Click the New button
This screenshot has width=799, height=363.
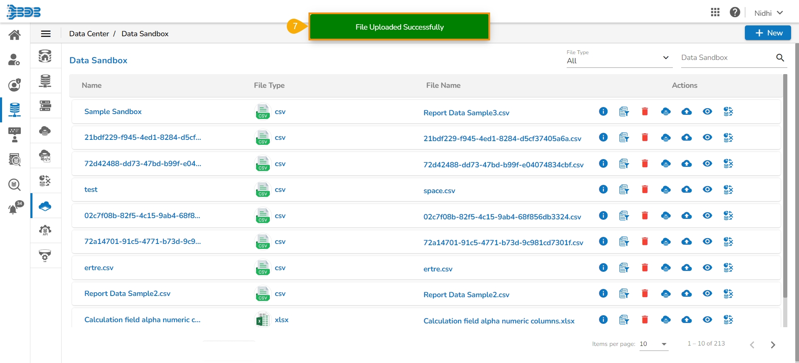point(767,33)
